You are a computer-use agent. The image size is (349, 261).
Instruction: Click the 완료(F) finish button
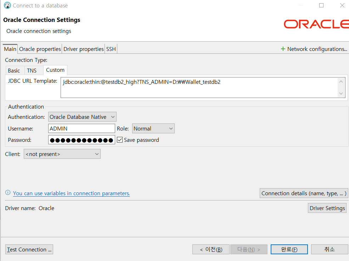click(289, 249)
